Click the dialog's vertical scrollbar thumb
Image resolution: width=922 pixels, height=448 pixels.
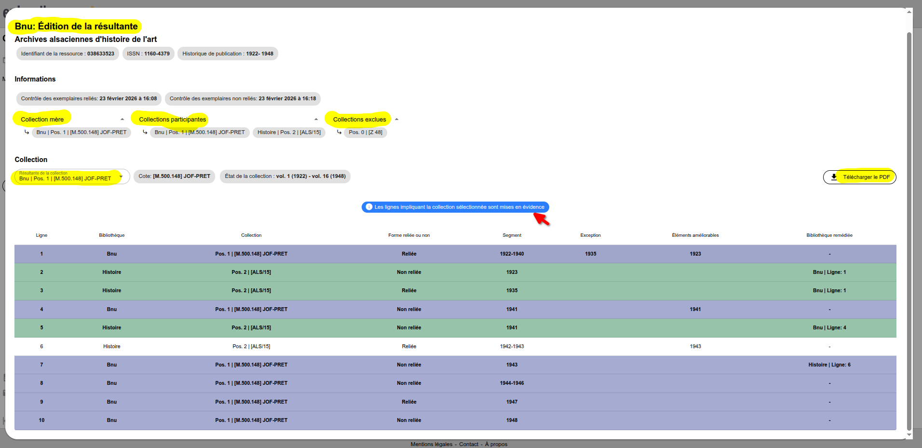point(909,231)
